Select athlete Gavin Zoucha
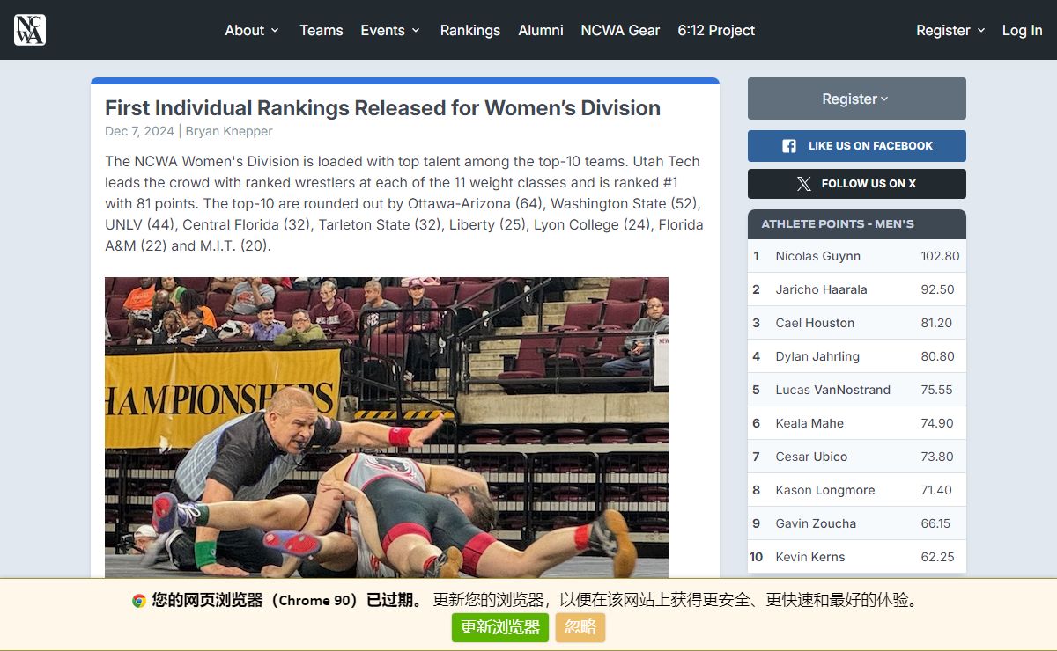This screenshot has height=651, width=1057. (x=816, y=523)
